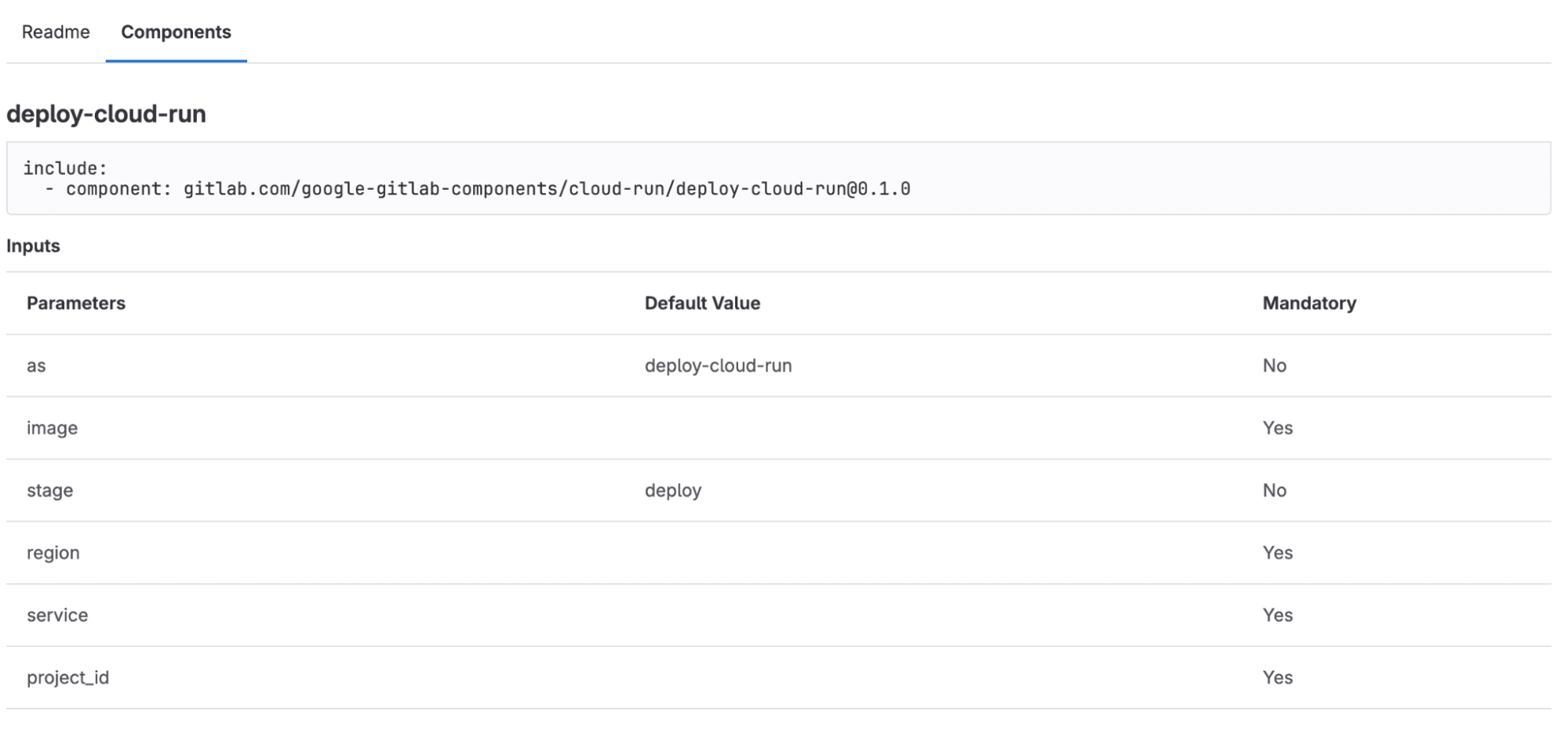Click the No value in the stage row
This screenshot has width=1568, height=752.
pos(1275,491)
